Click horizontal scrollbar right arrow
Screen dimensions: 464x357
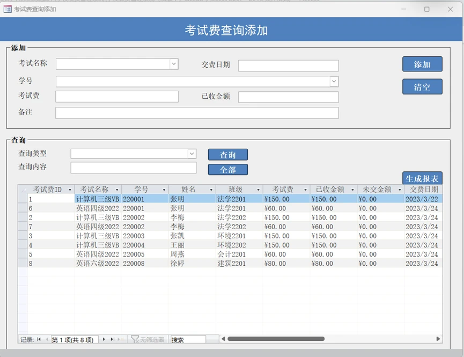(438, 339)
